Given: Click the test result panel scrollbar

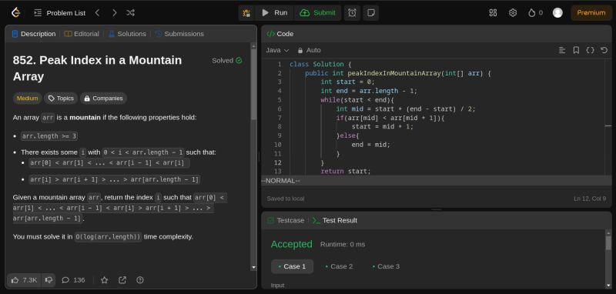Looking at the screenshot, I should click(x=608, y=243).
